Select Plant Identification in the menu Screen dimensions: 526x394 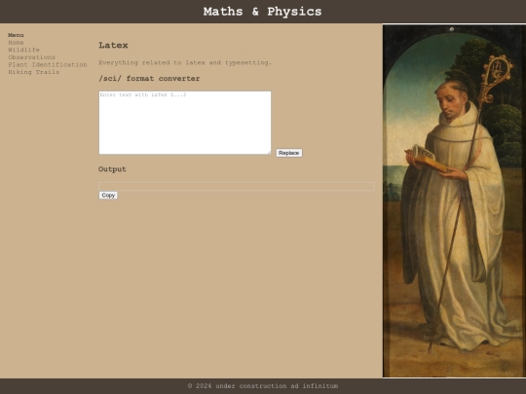point(48,64)
